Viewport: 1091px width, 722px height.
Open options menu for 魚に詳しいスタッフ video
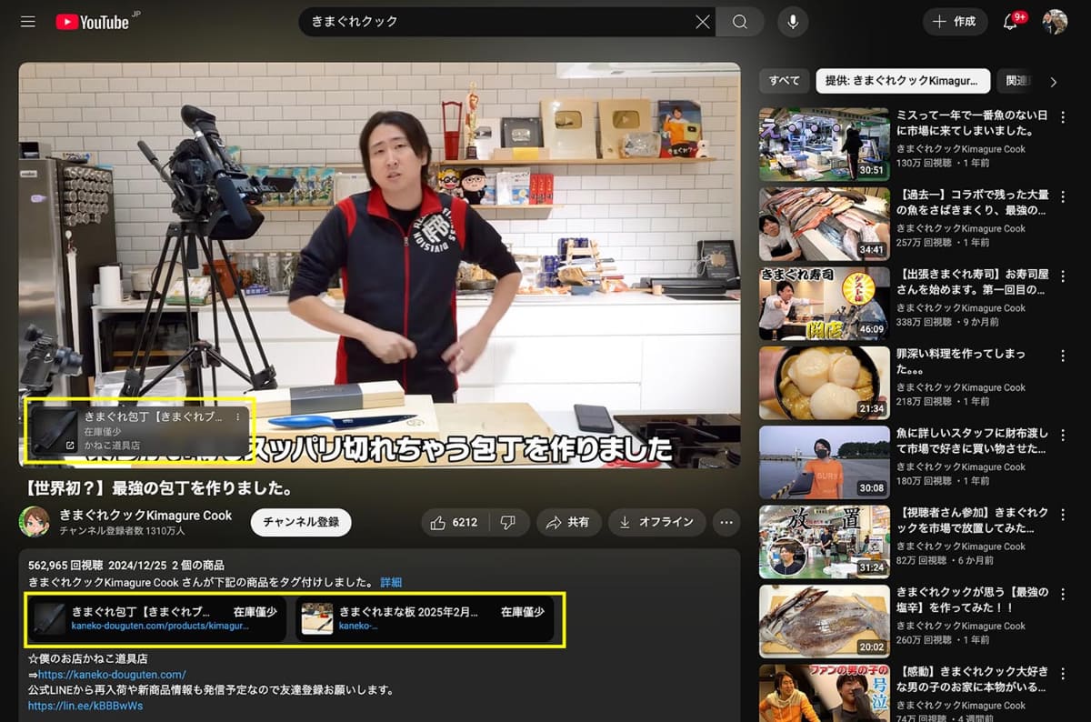point(1062,436)
